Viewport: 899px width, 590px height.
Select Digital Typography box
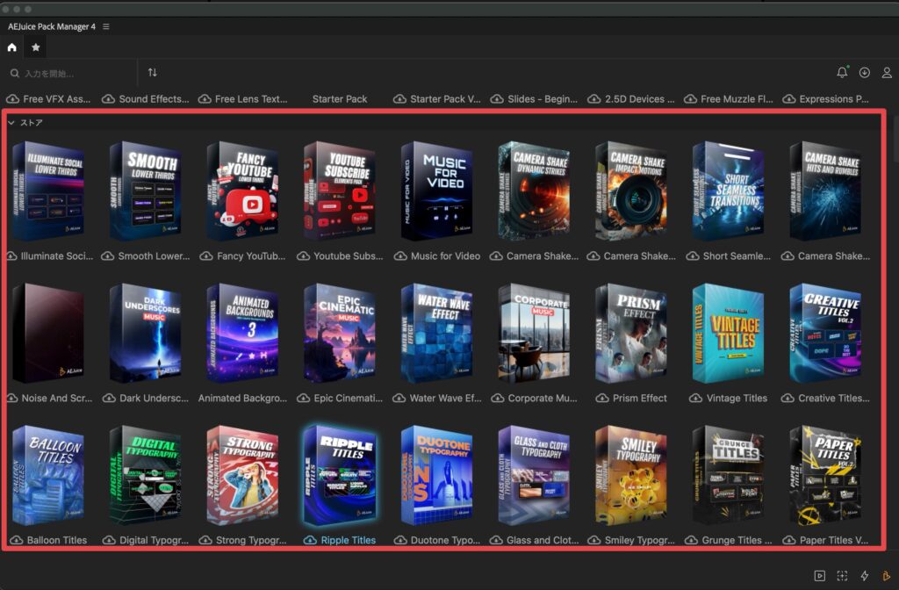point(146,475)
